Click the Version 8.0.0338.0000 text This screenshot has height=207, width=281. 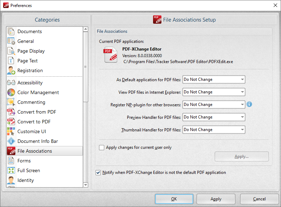pos(142,56)
